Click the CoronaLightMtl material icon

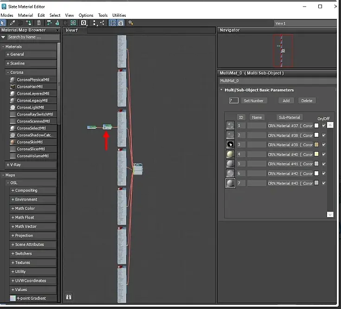click(x=13, y=108)
